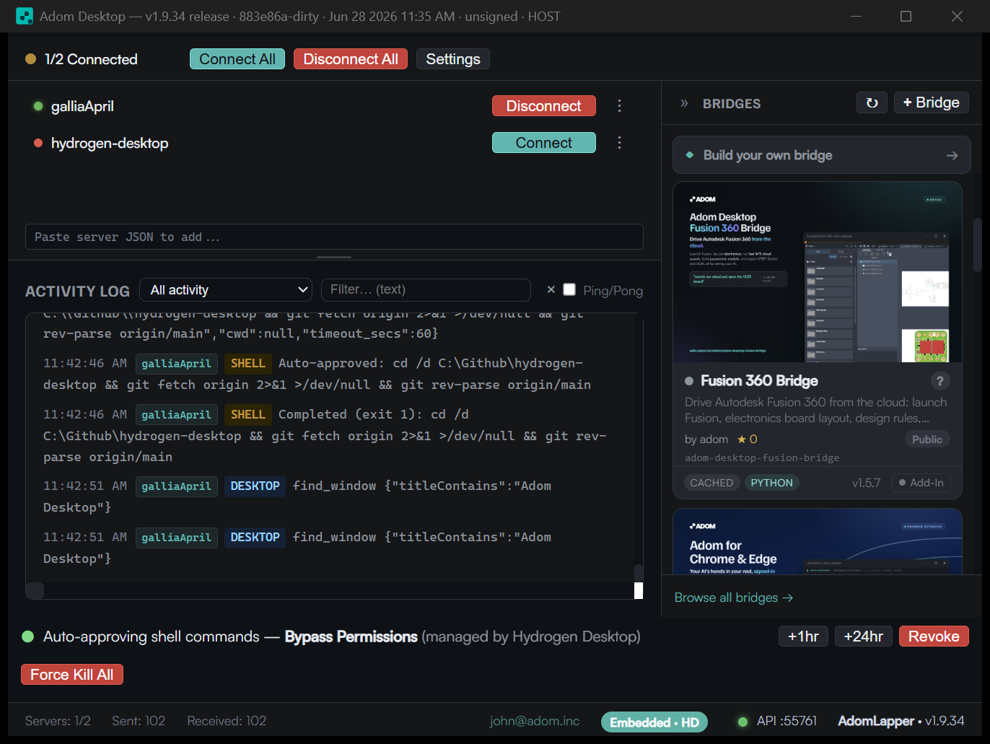Click the adom-desktop-fusion-bridge identifier text

click(762, 458)
